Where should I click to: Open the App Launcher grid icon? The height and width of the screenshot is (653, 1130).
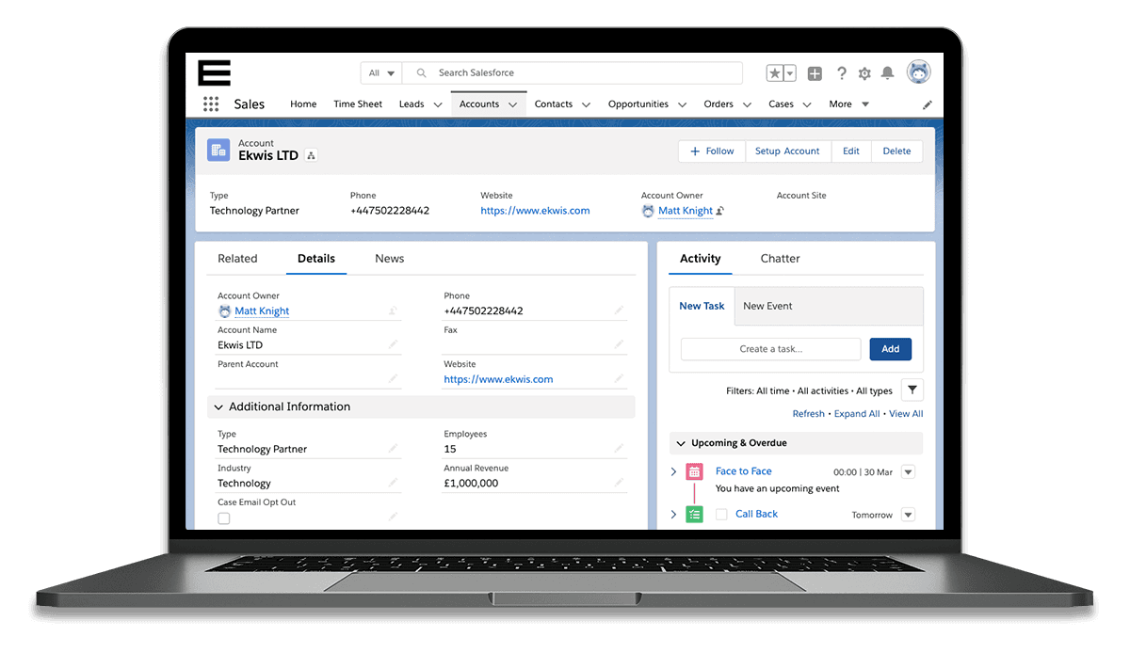211,104
